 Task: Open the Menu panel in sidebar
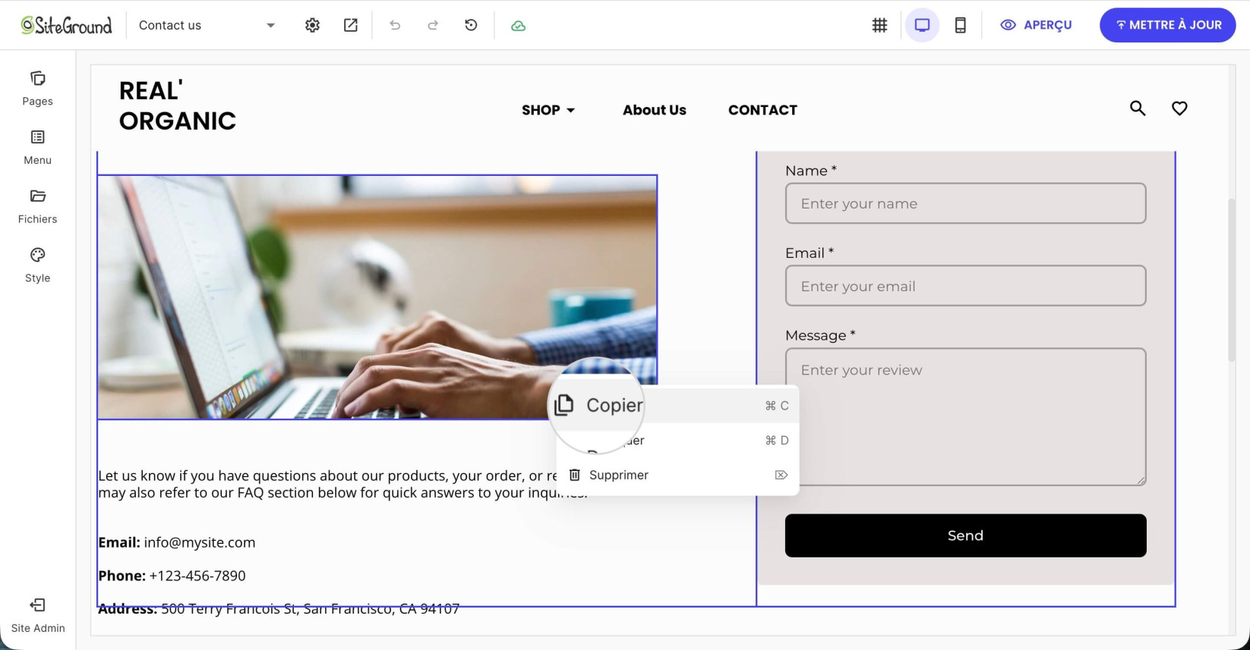[37, 148]
